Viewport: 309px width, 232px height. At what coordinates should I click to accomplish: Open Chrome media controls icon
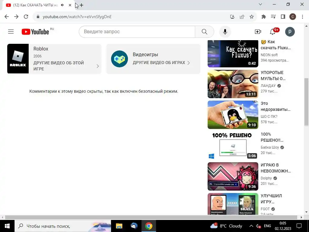click(x=273, y=17)
